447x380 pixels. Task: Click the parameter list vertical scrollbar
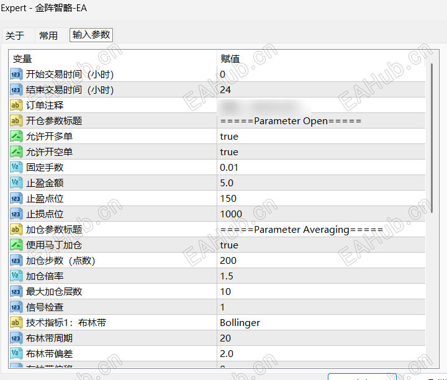tap(432, 138)
